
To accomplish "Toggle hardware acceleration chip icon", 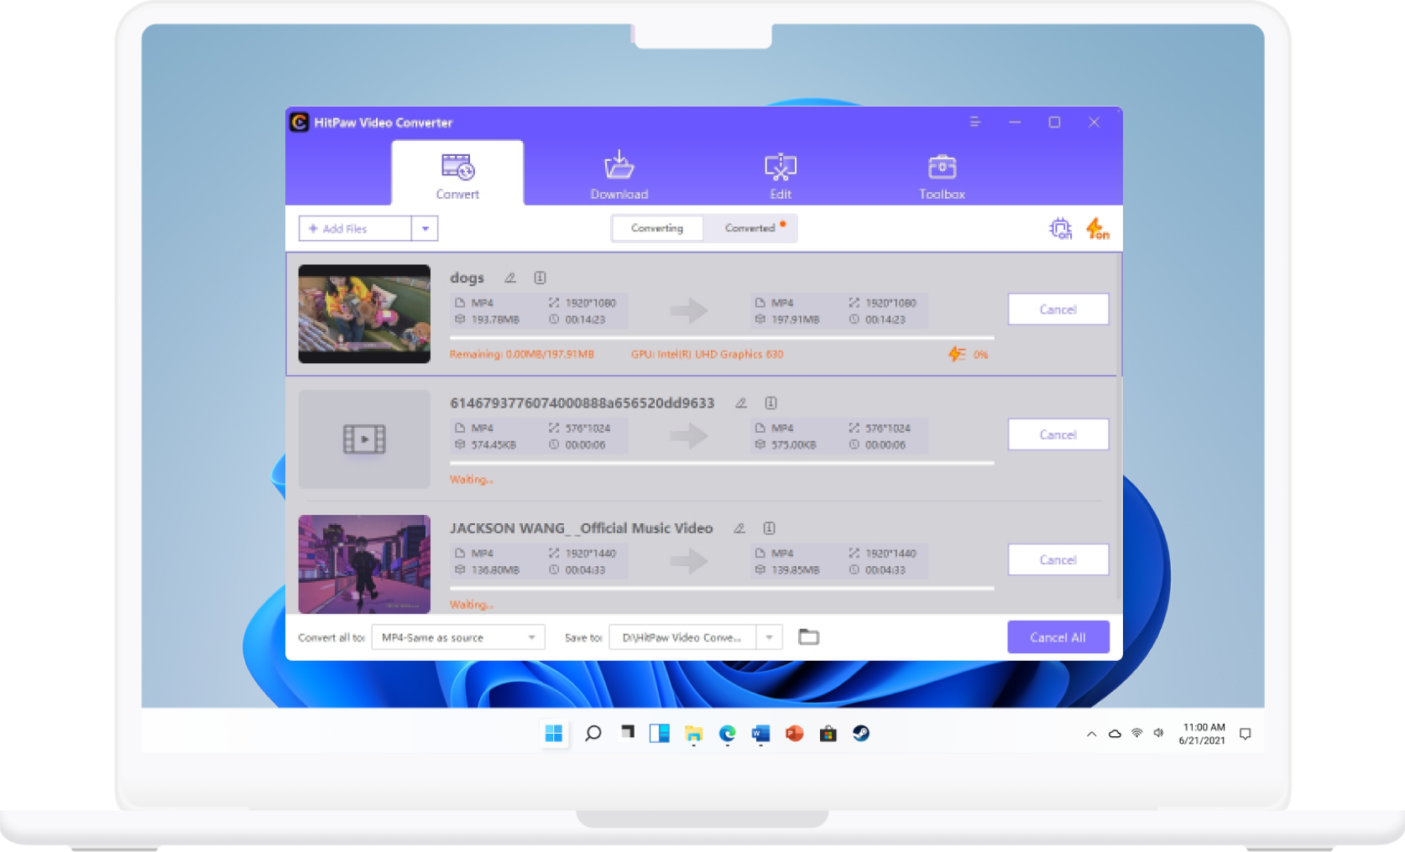I will click(x=1061, y=228).
